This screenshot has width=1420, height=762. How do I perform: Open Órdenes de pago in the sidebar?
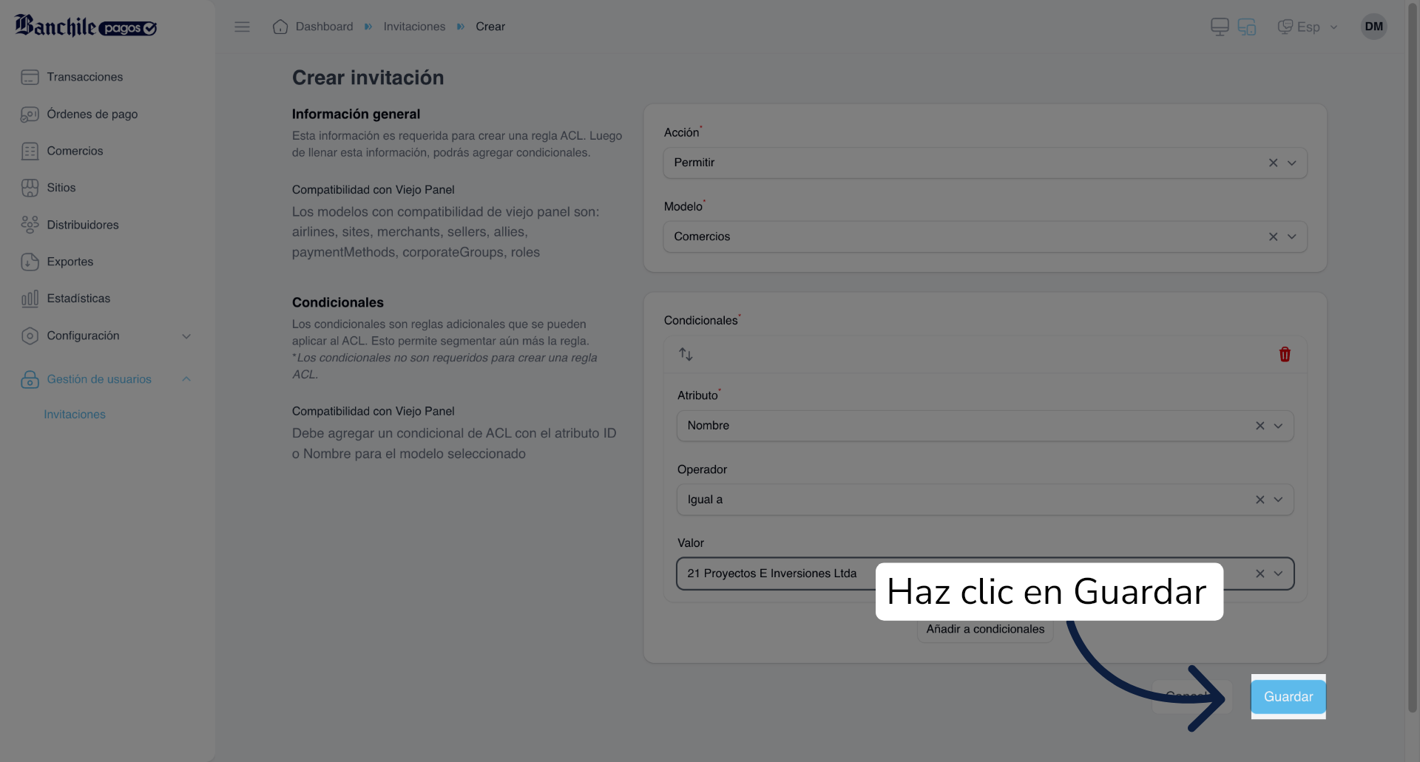tap(92, 114)
